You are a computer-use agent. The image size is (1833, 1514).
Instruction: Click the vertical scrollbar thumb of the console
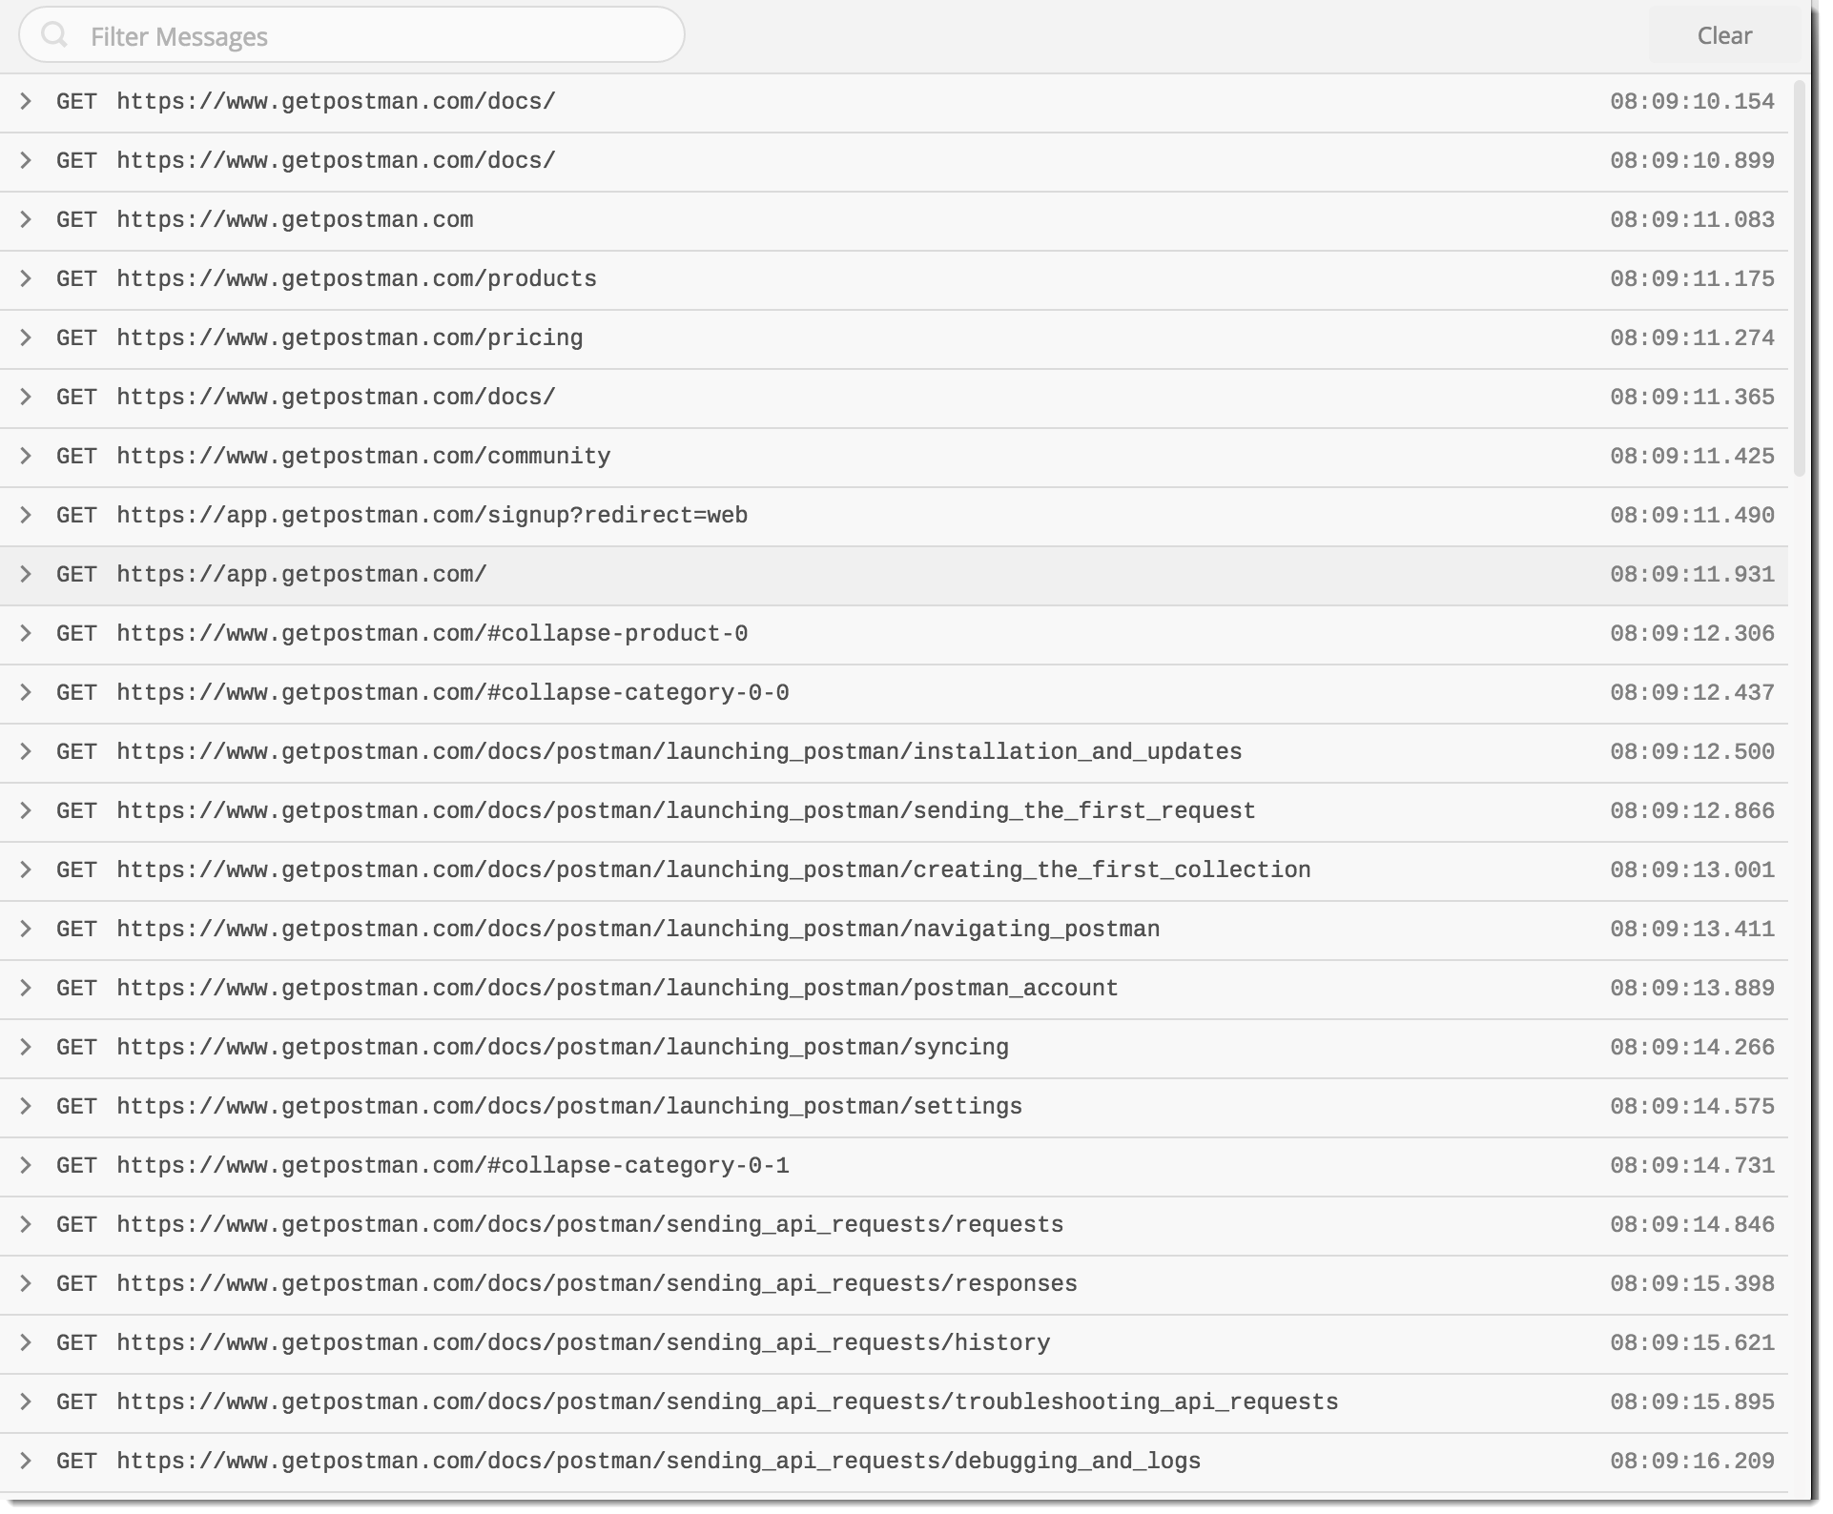[x=1800, y=278]
